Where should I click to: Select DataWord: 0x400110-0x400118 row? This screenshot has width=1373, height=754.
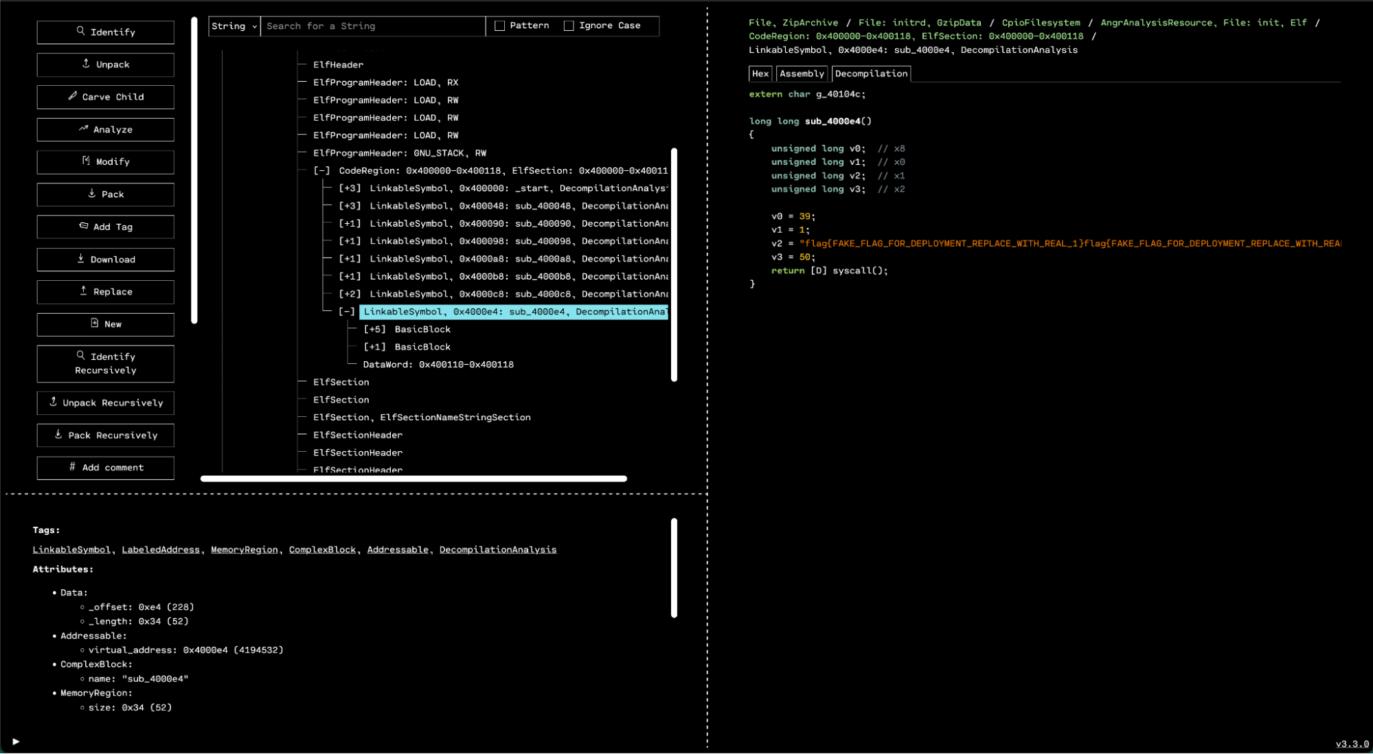tap(438, 365)
